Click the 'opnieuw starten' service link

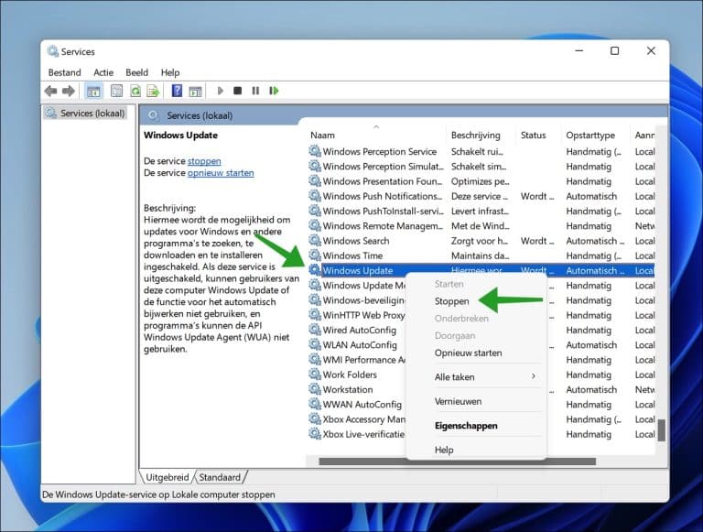click(221, 173)
